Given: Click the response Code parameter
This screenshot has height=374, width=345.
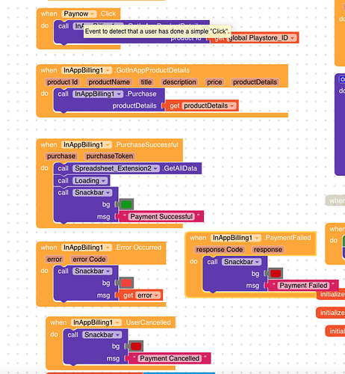Looking at the screenshot, I should pyautogui.click(x=220, y=250).
